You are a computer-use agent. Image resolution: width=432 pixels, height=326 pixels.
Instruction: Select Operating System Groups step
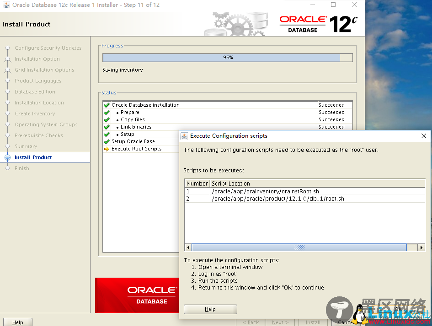click(46, 124)
